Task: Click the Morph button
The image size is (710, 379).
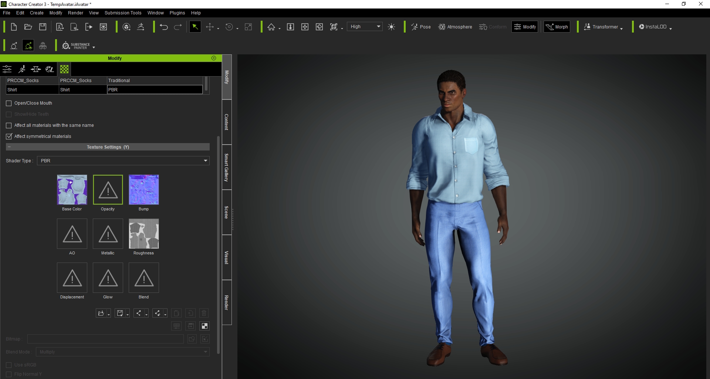Action: (x=557, y=27)
